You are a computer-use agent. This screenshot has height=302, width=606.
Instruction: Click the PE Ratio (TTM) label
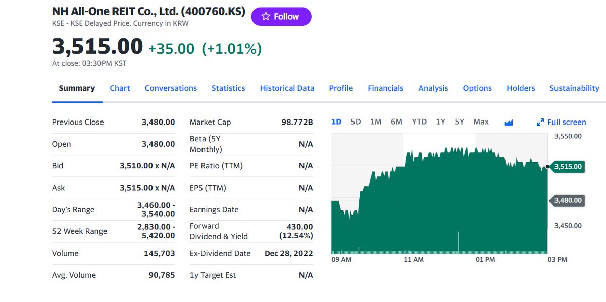pos(216,166)
